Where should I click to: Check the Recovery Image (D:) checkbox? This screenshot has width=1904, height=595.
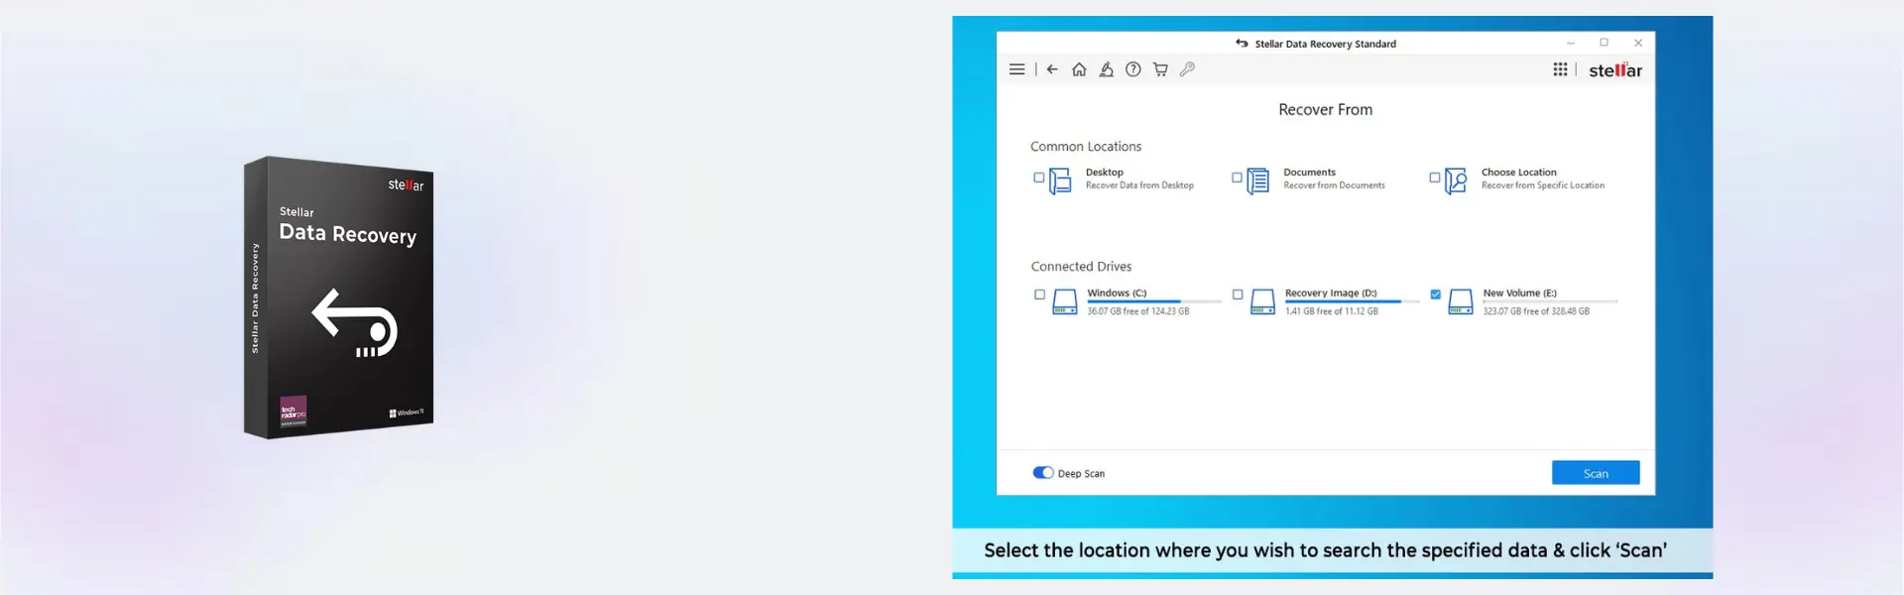coord(1238,295)
